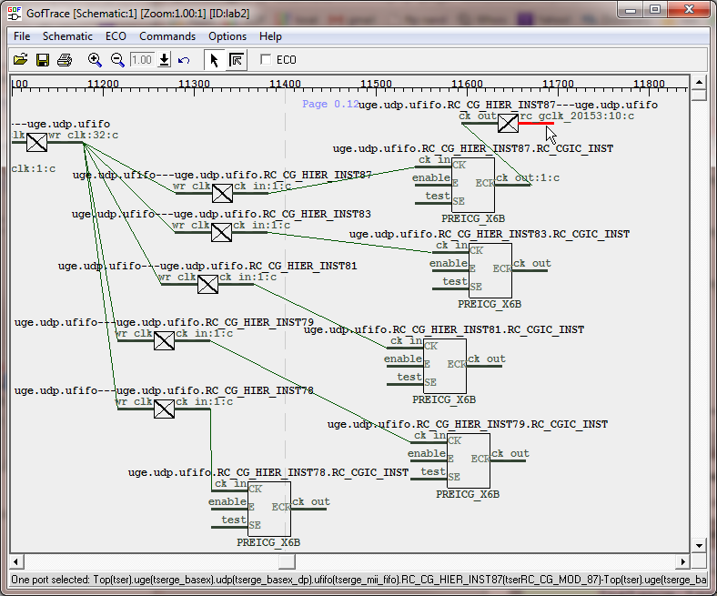
Task: Zoom out with the magnifier minus icon
Action: tap(117, 60)
